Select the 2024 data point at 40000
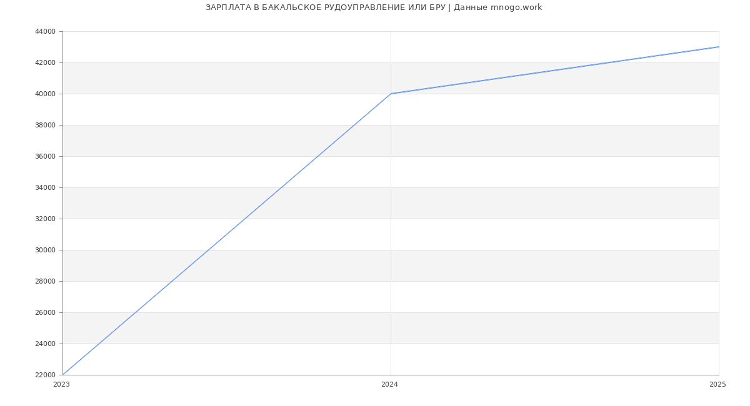The width and height of the screenshot is (750, 406). click(x=391, y=94)
